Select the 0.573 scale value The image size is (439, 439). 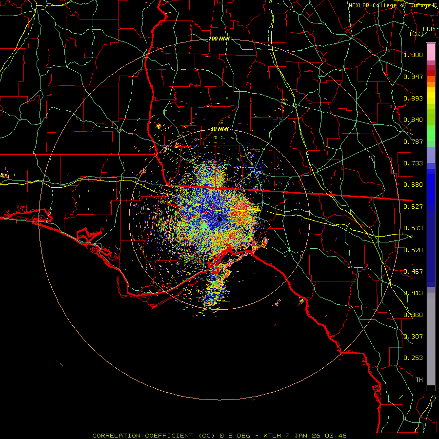(x=413, y=228)
